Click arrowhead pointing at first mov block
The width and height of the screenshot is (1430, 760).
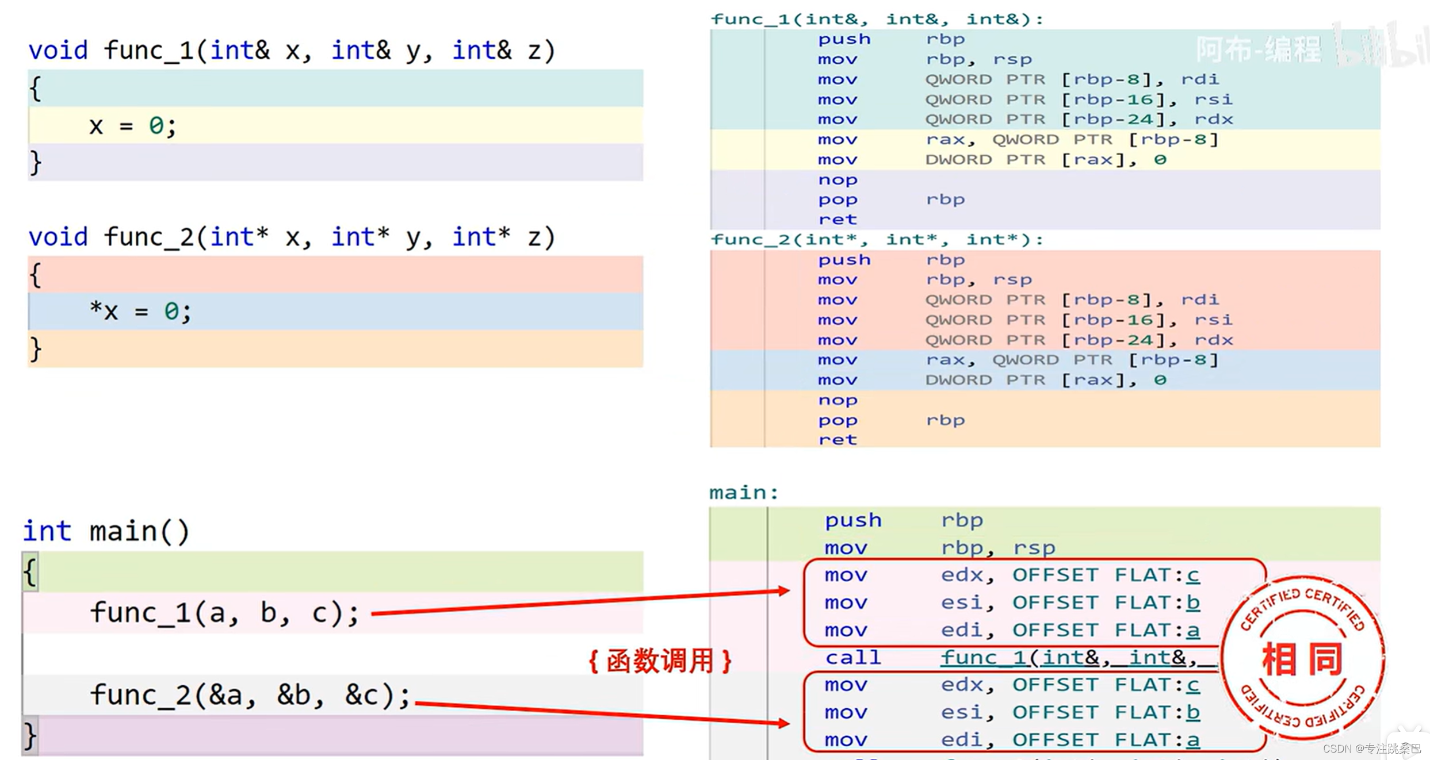click(x=783, y=590)
